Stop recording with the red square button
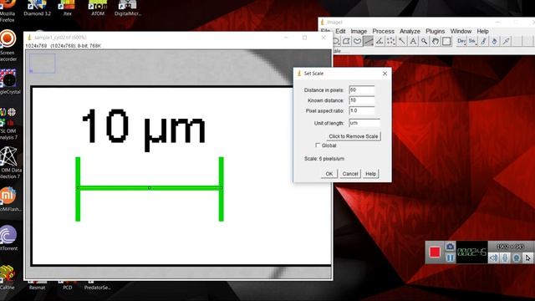This screenshot has height=301, width=535. [x=435, y=253]
